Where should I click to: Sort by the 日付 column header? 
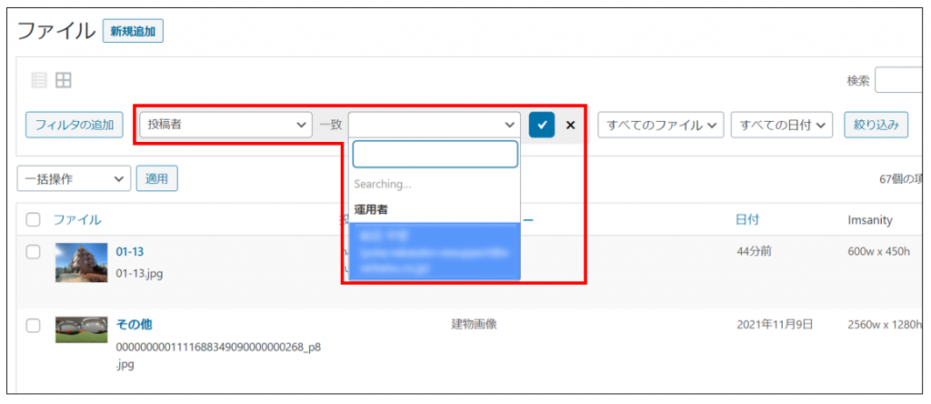[x=747, y=219]
